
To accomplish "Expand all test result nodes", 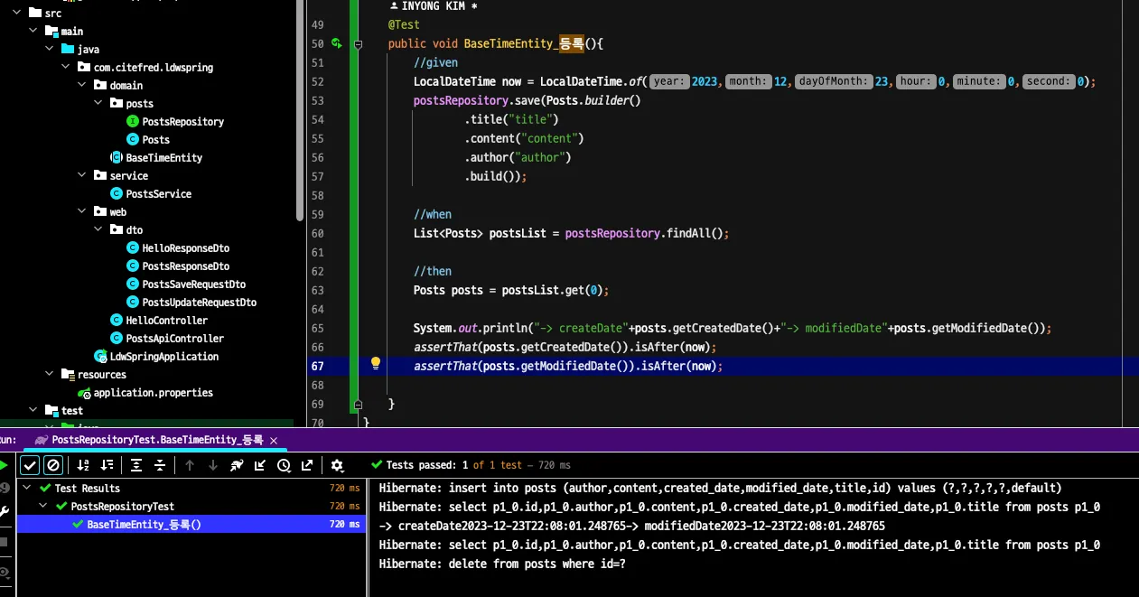I will coord(136,465).
